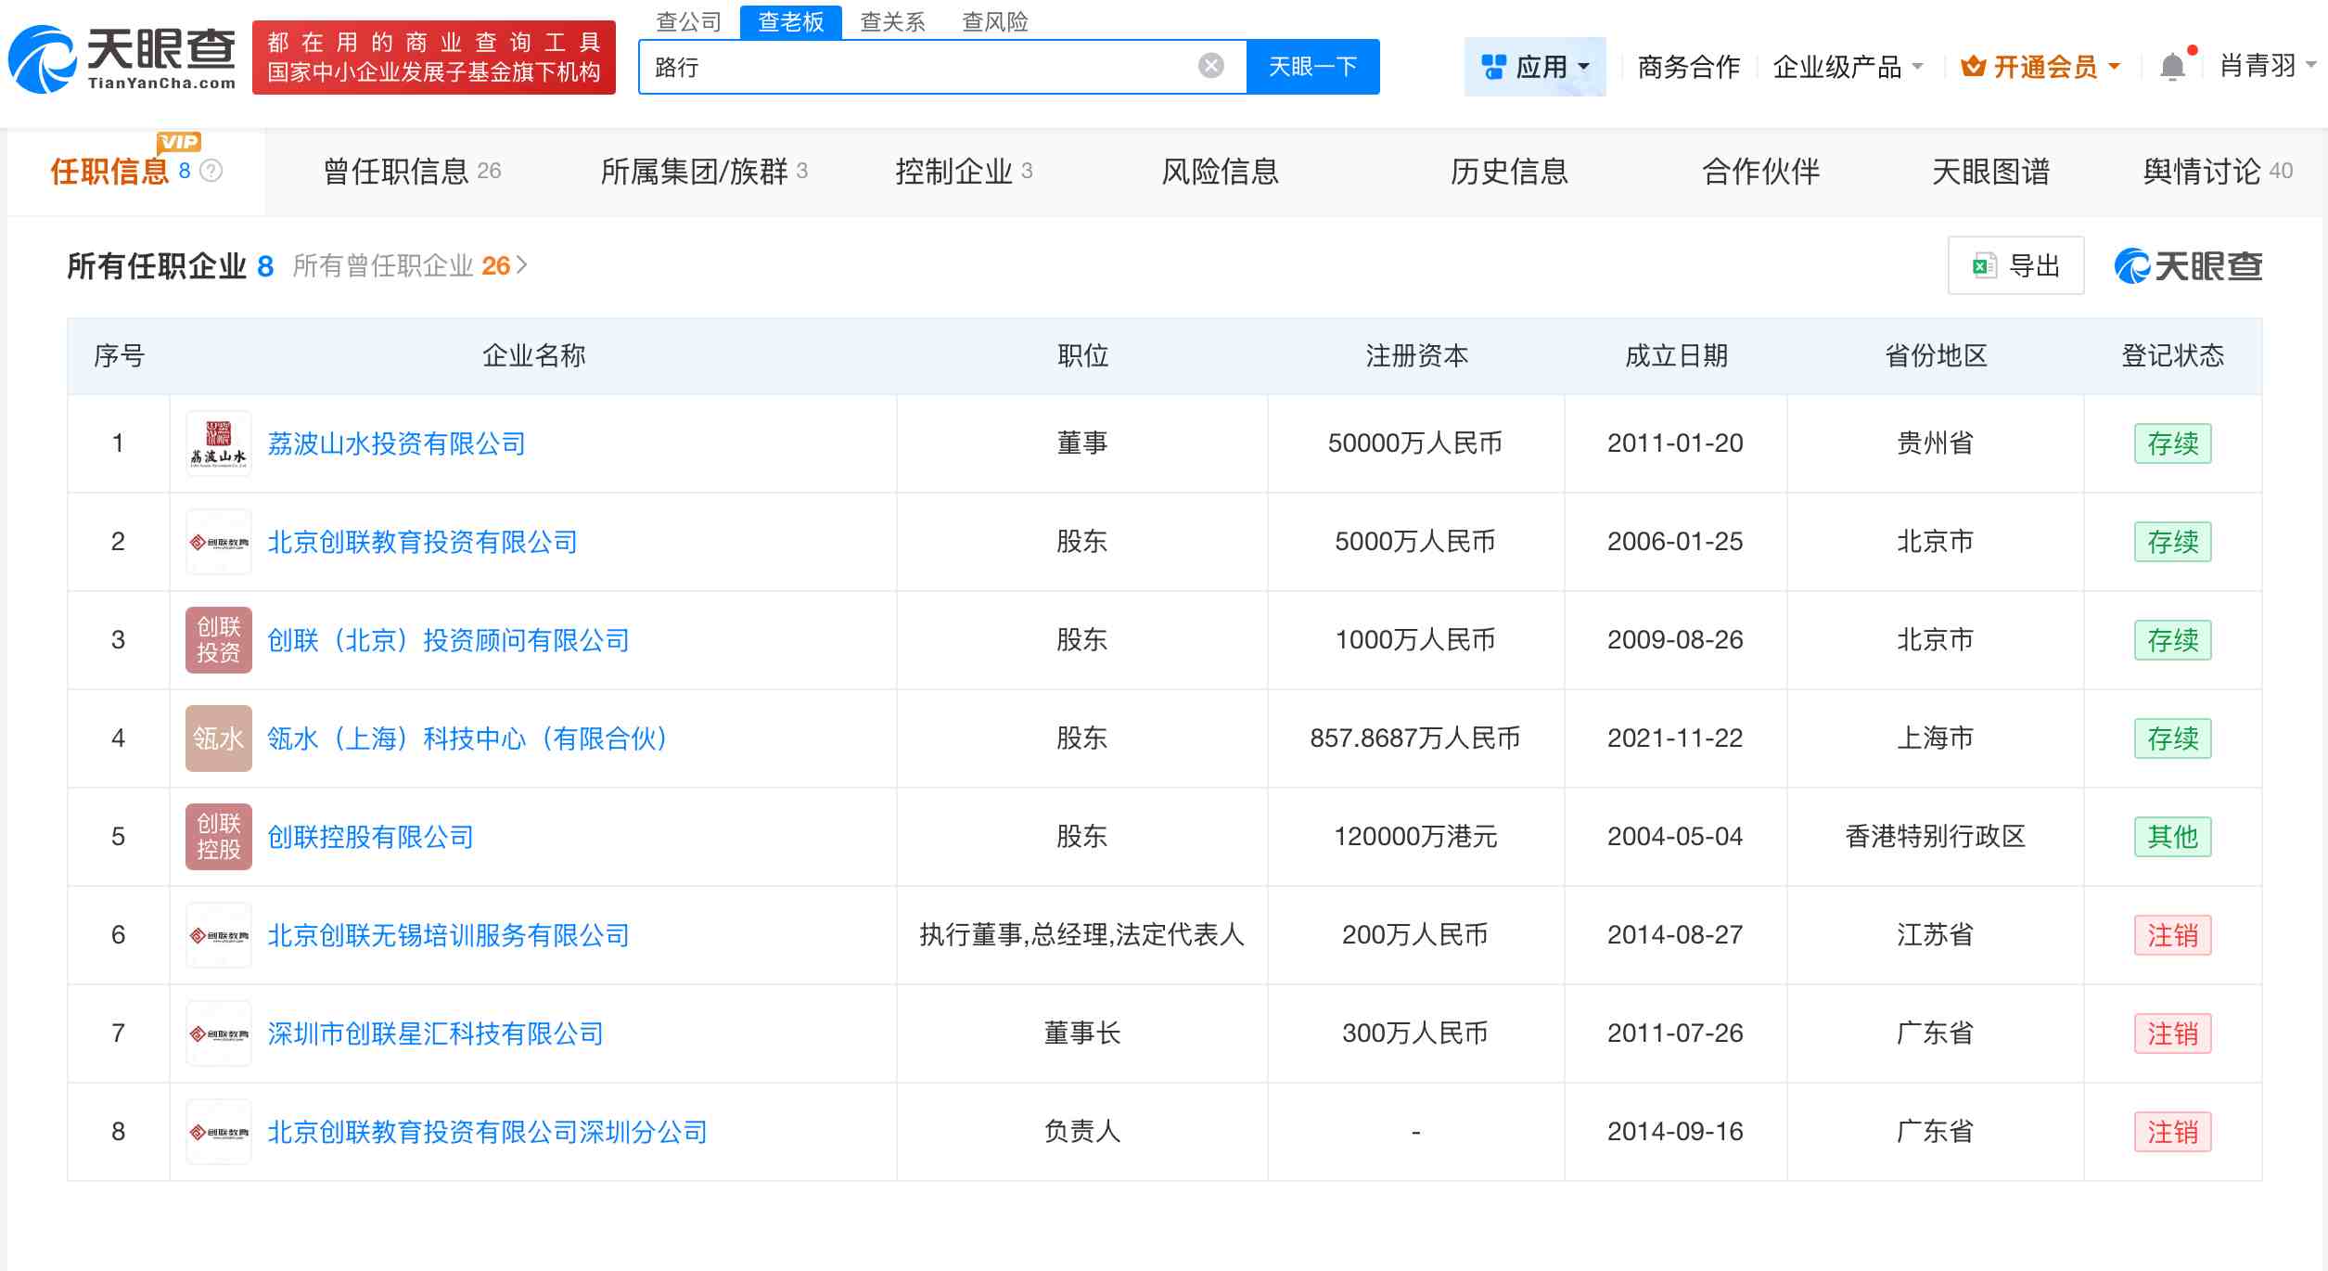Open 所有曾任职企业 via the chevron

[521, 264]
